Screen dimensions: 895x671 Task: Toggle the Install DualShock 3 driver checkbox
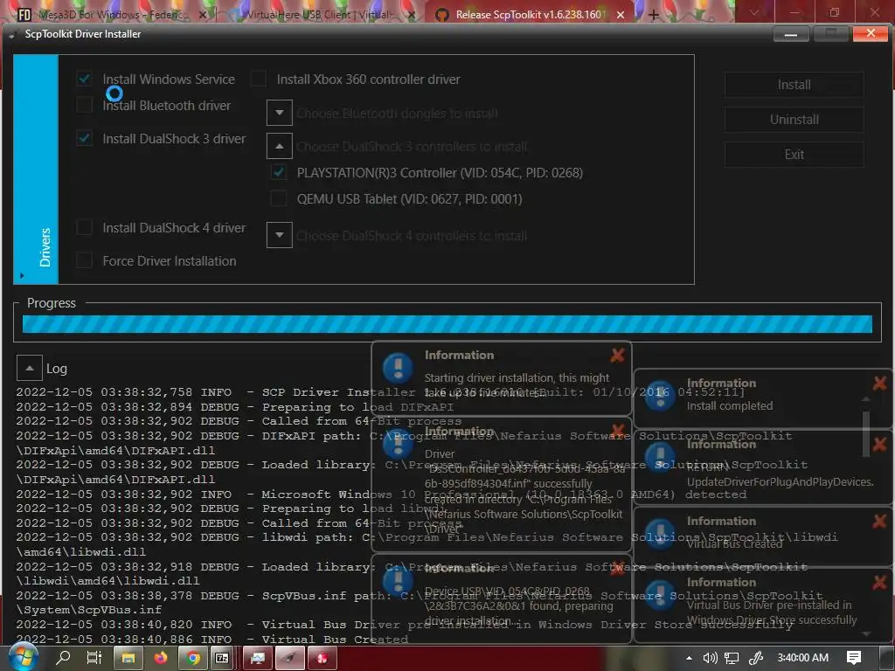point(85,138)
